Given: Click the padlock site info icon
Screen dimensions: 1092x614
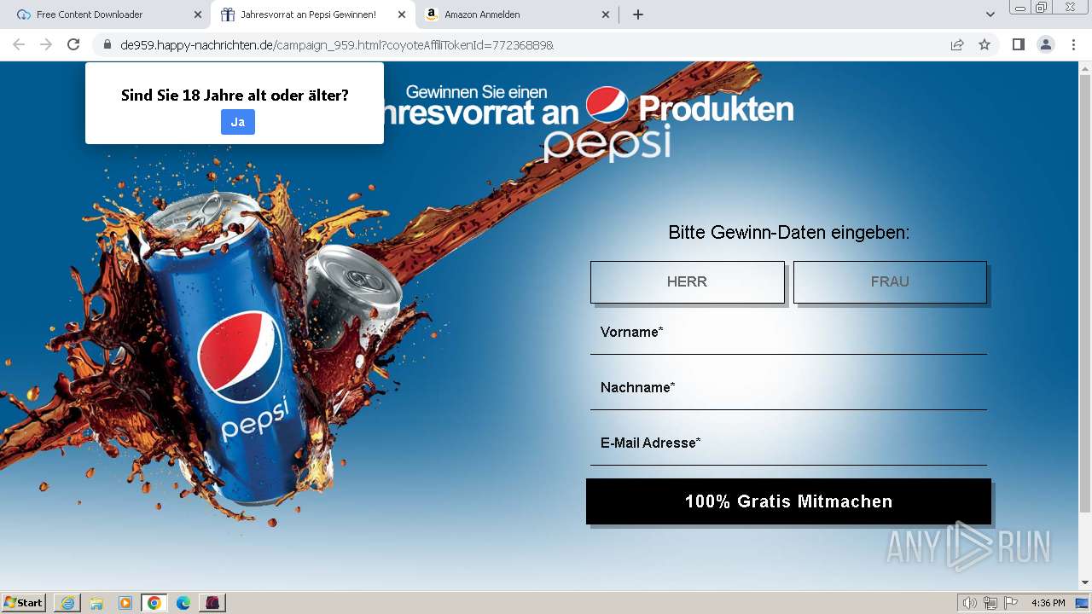Looking at the screenshot, I should click(x=107, y=44).
